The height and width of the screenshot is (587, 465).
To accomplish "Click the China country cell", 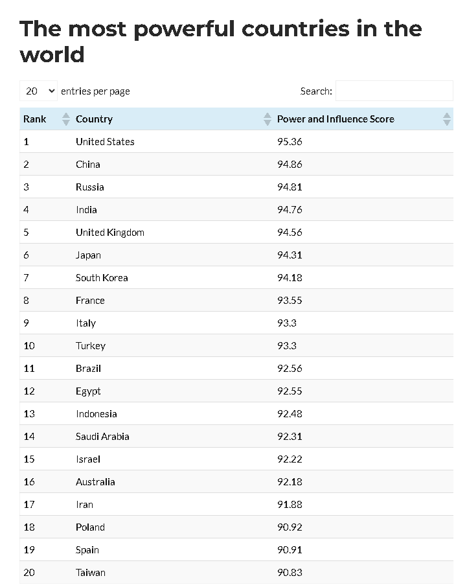I will click(x=88, y=165).
